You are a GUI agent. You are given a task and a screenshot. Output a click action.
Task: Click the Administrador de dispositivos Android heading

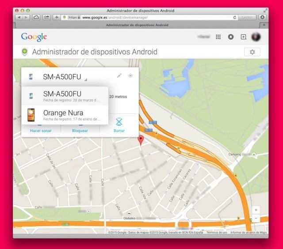[x=95, y=52]
